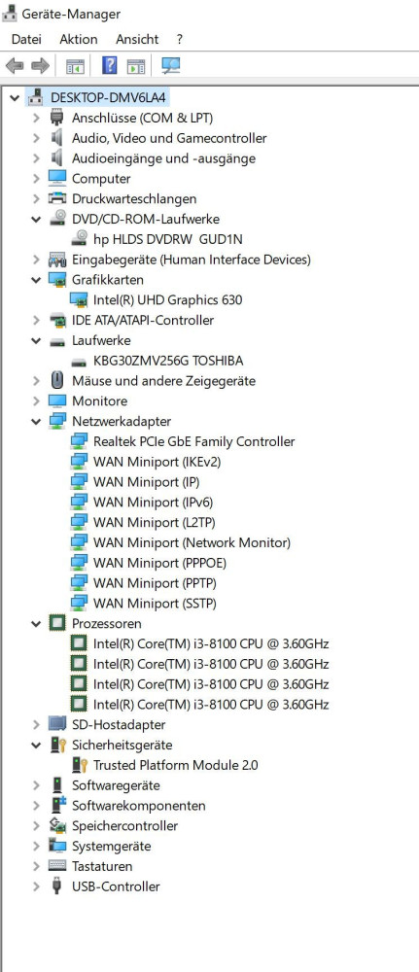Collapse the Netzwerkadapter category
This screenshot has height=972, width=419.
pos(37,422)
